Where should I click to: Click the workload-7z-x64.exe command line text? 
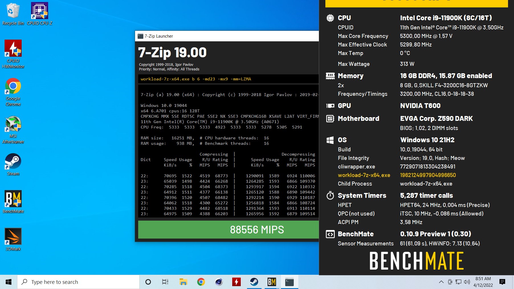(196, 79)
